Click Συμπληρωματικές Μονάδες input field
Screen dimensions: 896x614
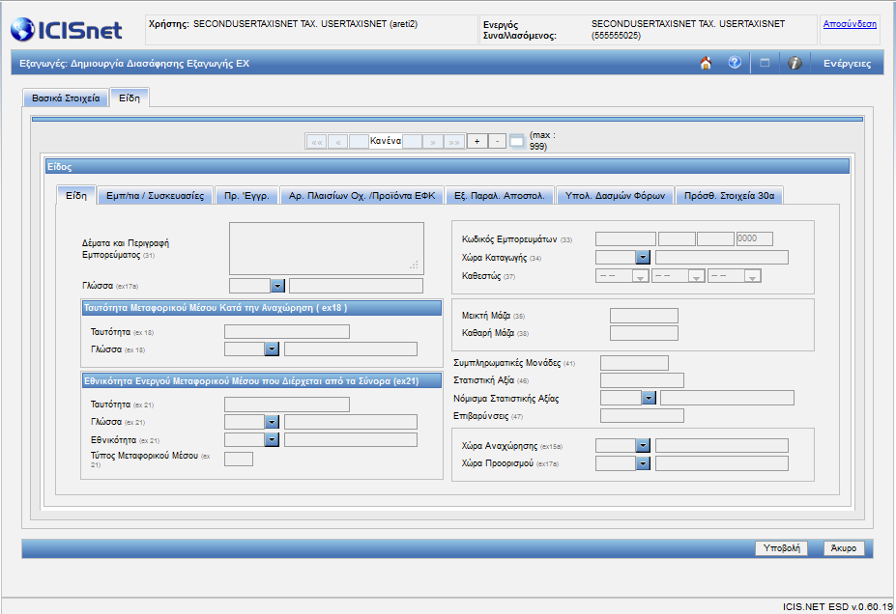[634, 363]
